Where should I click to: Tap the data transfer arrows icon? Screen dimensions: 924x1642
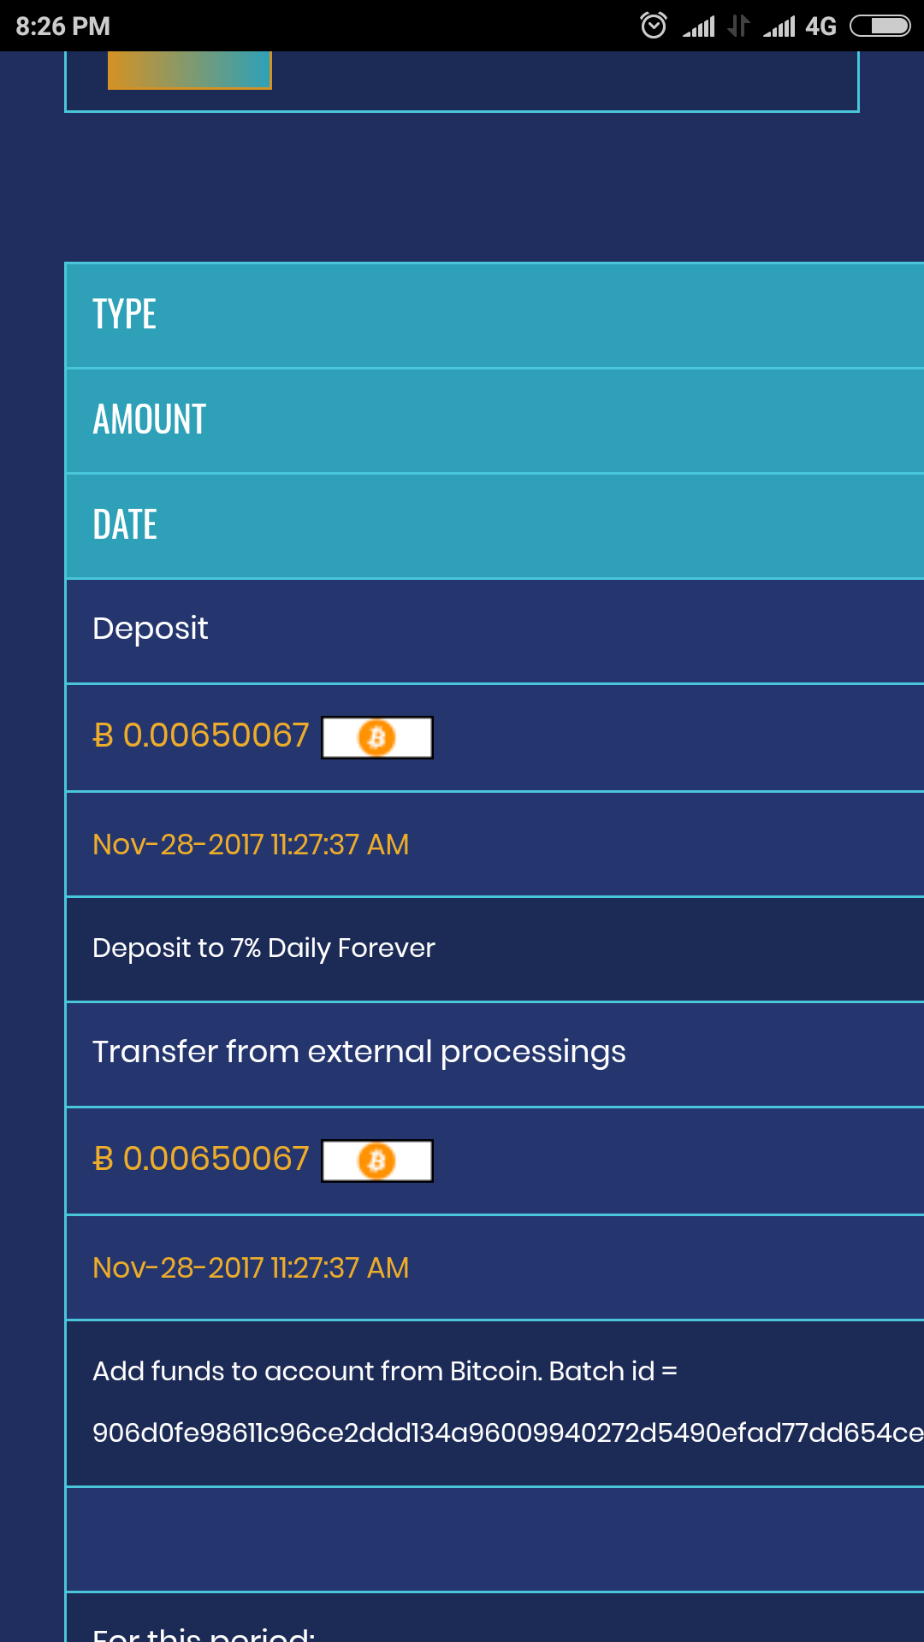pyautogui.click(x=738, y=27)
